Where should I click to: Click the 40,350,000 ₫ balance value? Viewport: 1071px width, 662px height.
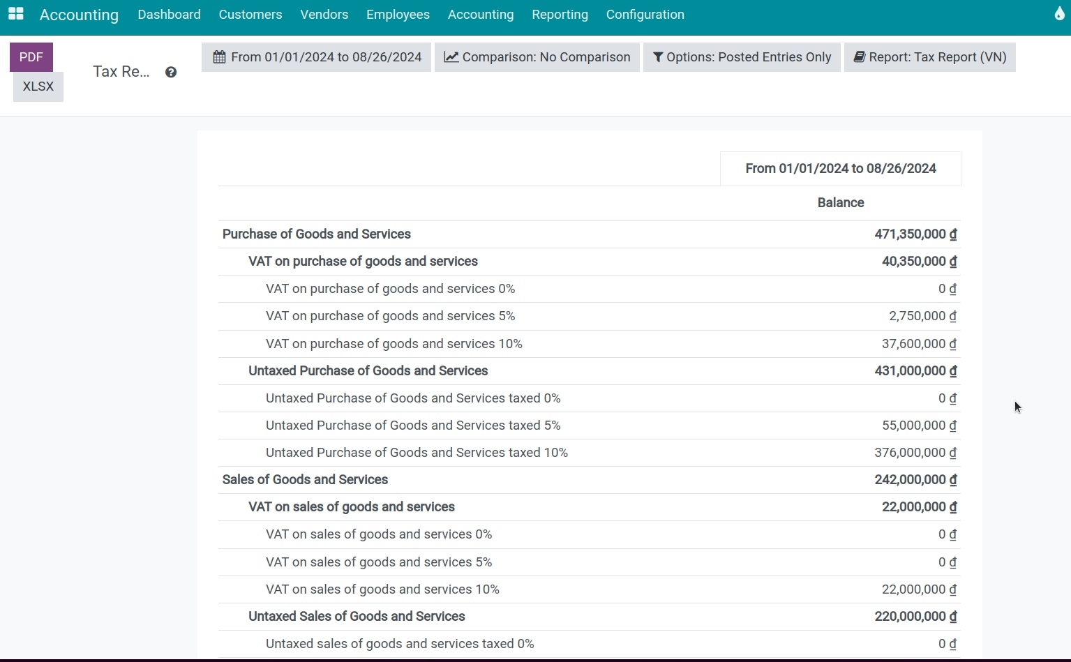pos(919,262)
